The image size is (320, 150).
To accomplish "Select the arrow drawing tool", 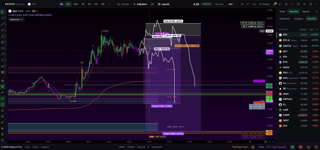I will point(2,54).
